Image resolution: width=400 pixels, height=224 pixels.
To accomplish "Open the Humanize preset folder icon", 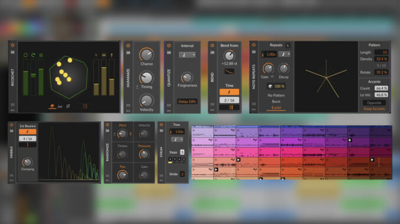I will tap(128, 52).
